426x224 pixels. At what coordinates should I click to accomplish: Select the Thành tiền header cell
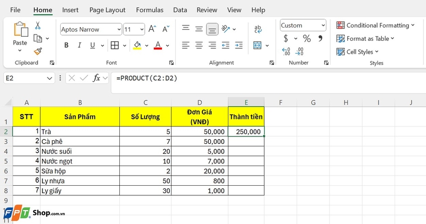coord(246,116)
